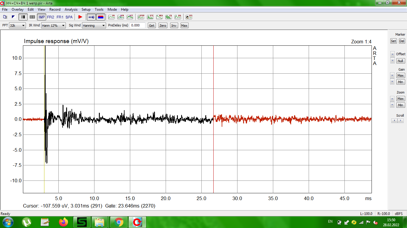Screen dimensions: 407x228
Task: Open the IR Wnd Hann 12% dropdown
Action: click(53, 26)
